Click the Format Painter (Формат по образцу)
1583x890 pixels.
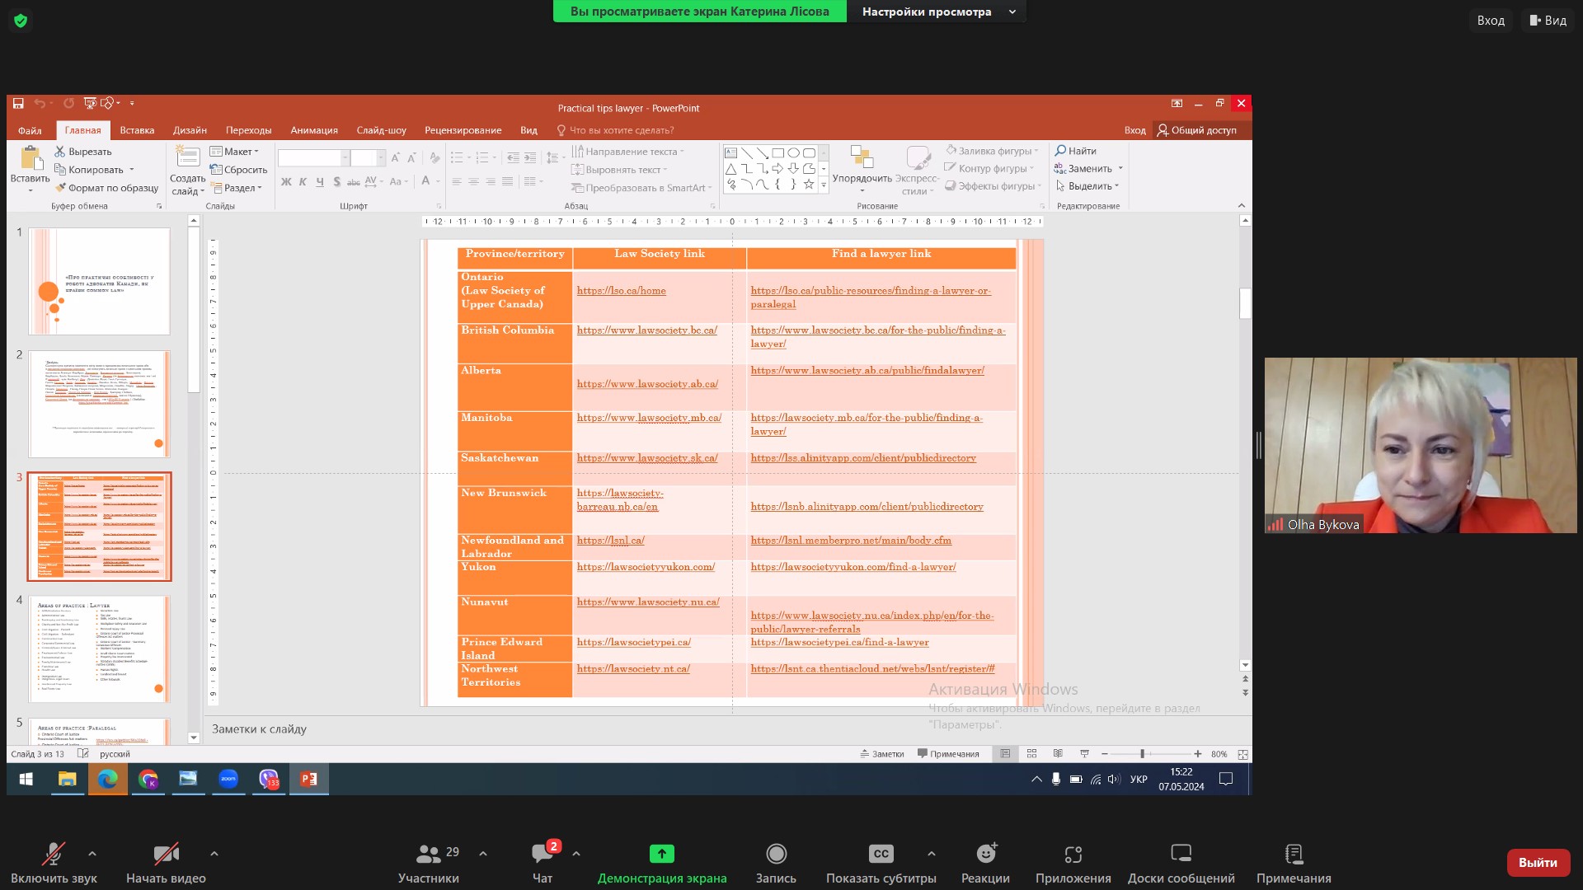point(106,188)
